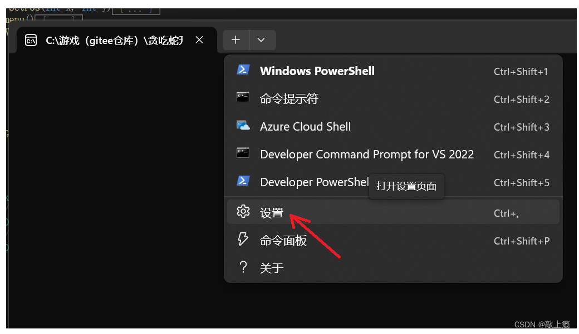The width and height of the screenshot is (579, 334).
Task: Click the Command Prompt (命令提示符) icon
Action: tap(243, 97)
